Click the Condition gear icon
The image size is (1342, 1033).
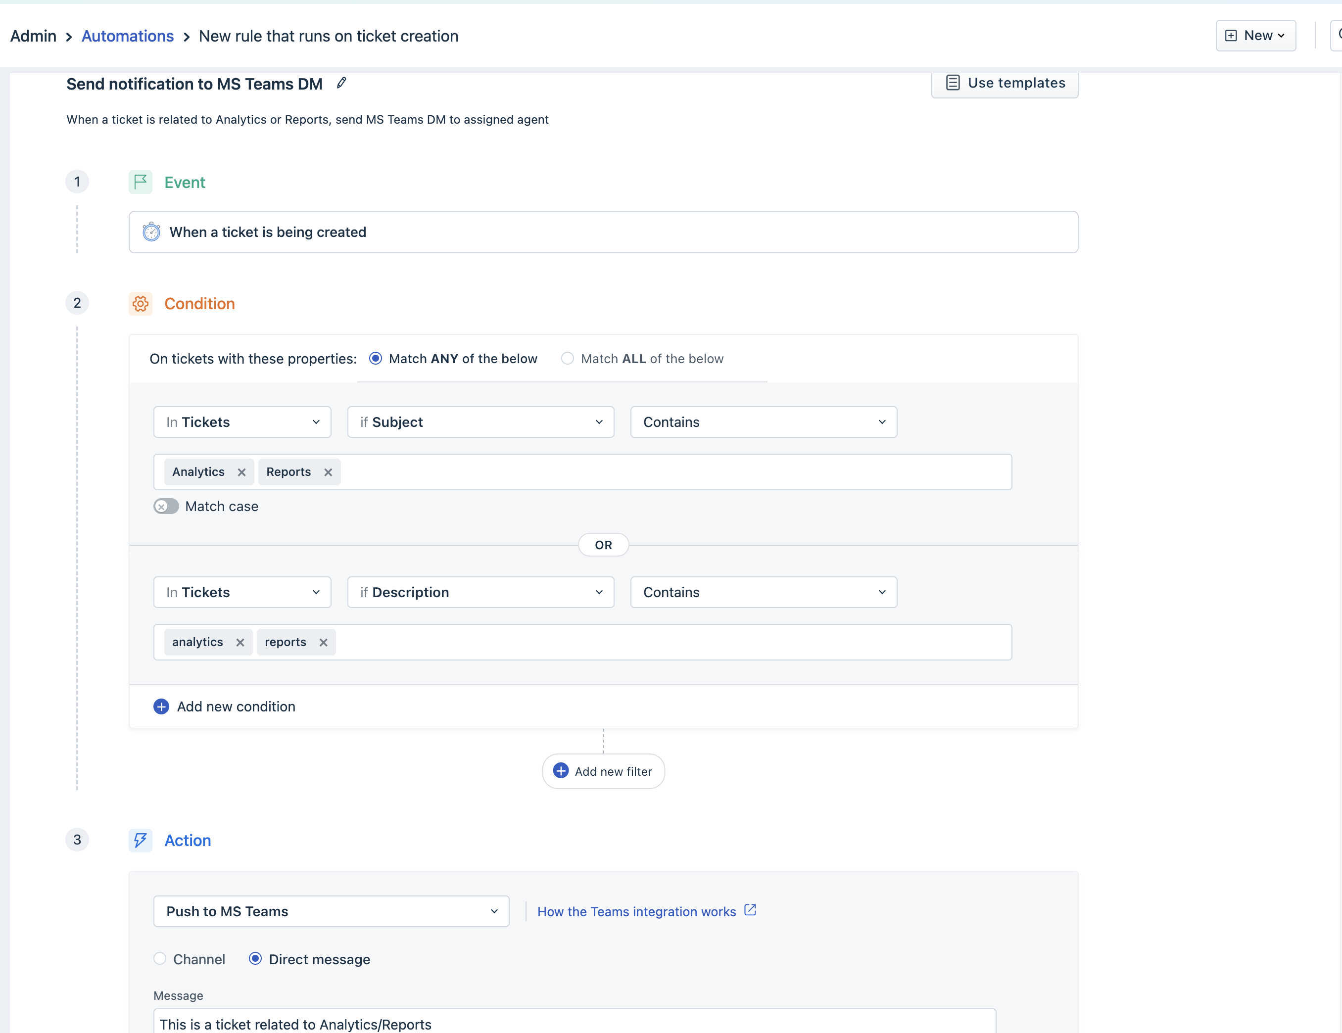(x=140, y=304)
